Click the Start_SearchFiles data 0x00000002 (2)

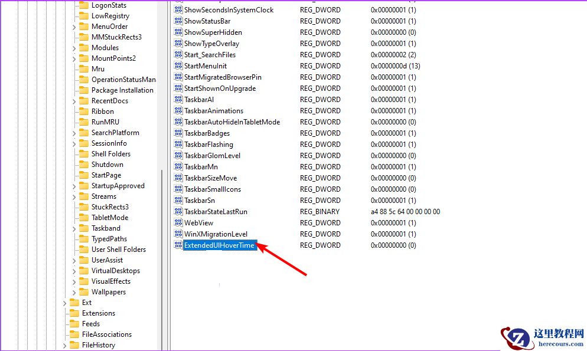tap(393, 55)
